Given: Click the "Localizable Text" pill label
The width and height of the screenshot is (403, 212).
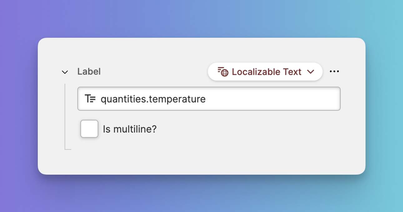Looking at the screenshot, I should 266,72.
